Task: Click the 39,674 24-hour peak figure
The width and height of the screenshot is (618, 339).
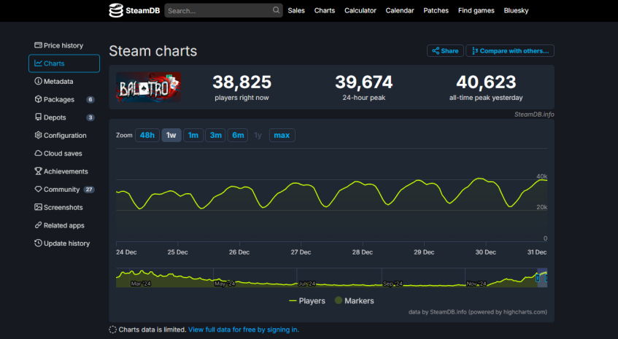Action: click(364, 82)
